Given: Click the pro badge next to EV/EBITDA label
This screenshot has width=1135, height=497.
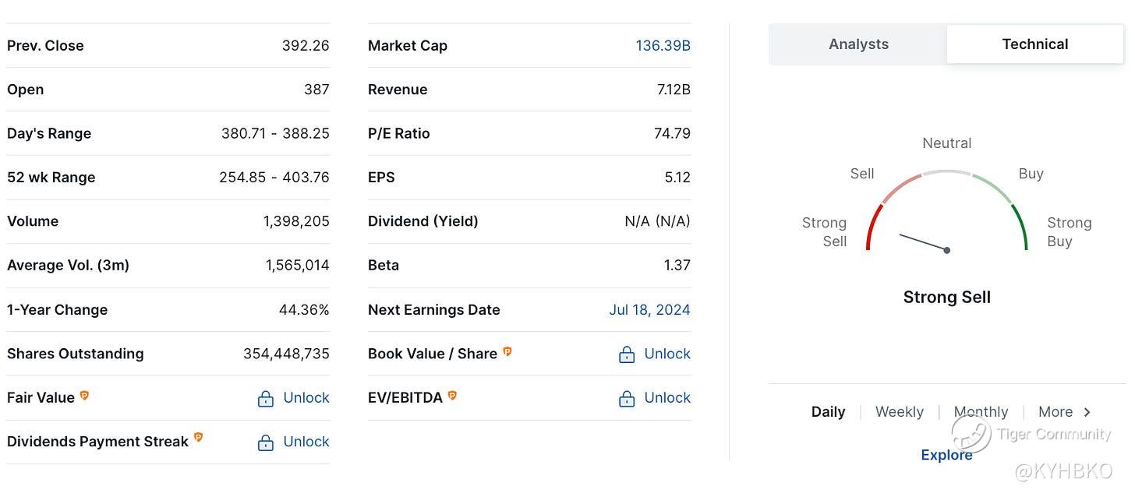Looking at the screenshot, I should click(452, 396).
